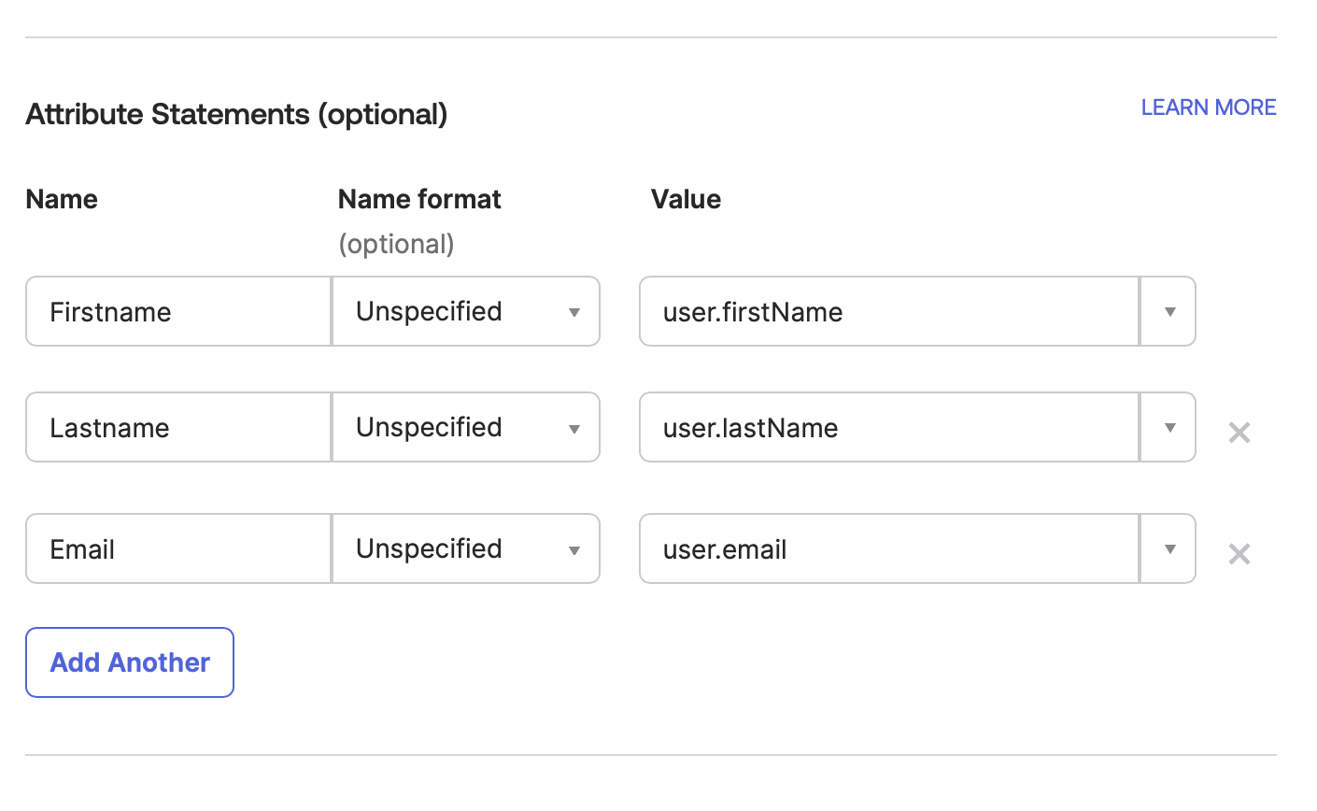Open the Email name format dropdown
1317x811 pixels.
pyautogui.click(x=574, y=548)
